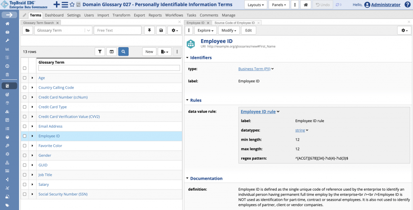Open the Glossary Term type selector
The height and width of the screenshot is (210, 413).
tap(63, 30)
